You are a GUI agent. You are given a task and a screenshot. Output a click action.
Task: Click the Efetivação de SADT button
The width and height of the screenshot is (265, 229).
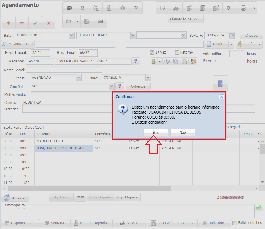pos(186,19)
